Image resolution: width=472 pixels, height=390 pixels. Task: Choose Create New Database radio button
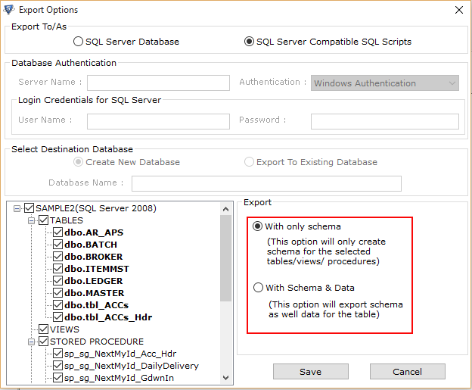(x=78, y=162)
